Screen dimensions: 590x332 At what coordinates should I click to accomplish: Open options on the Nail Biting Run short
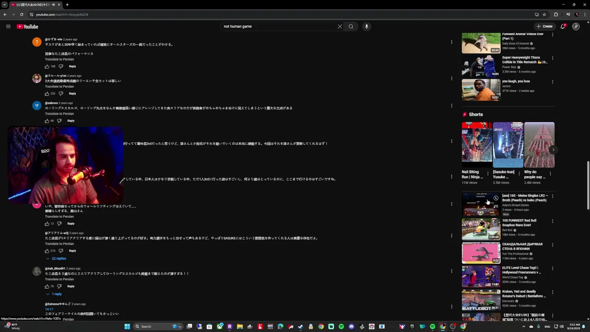pos(488,174)
